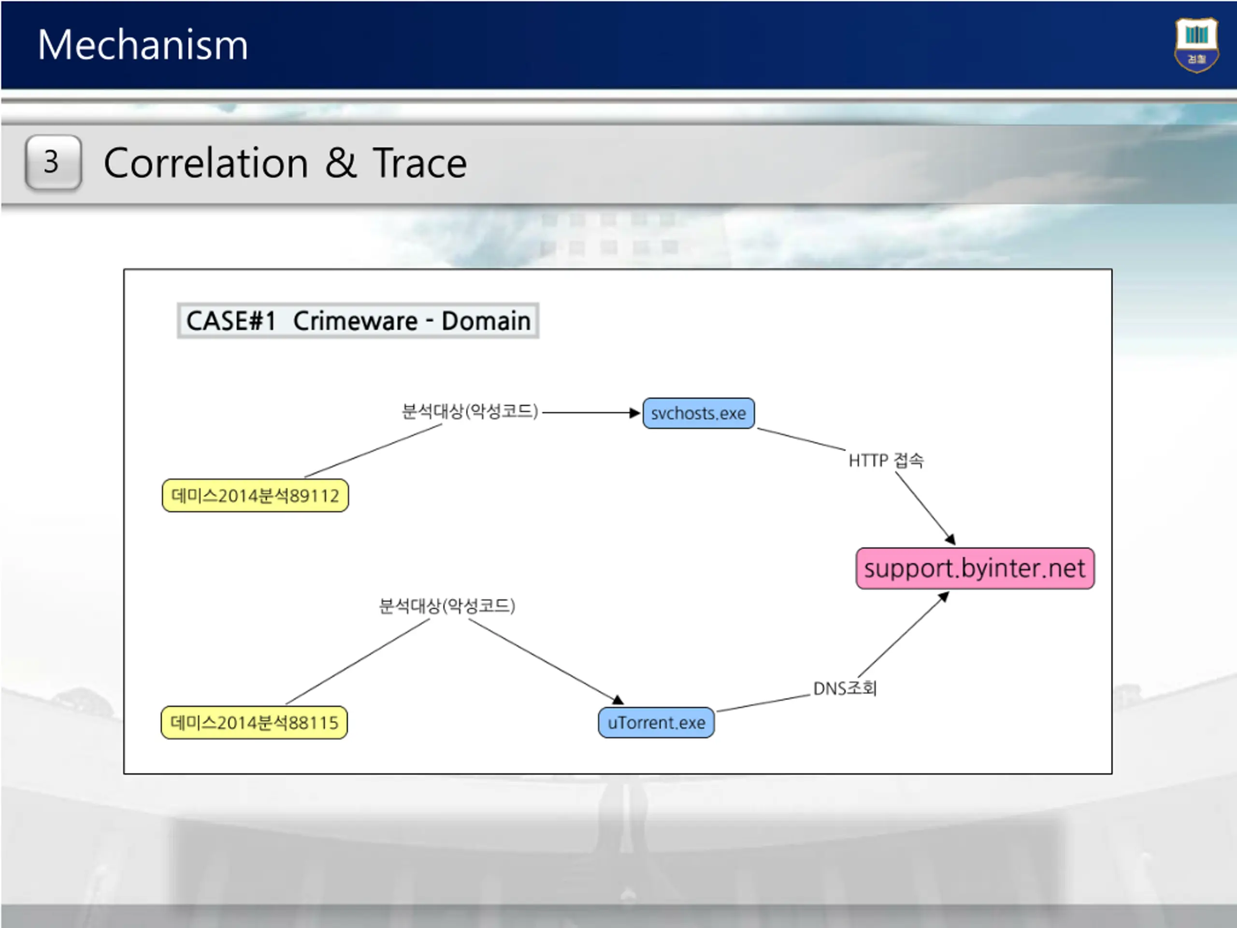Select the svchosts.exe node
This screenshot has height=928, width=1237.
click(698, 413)
